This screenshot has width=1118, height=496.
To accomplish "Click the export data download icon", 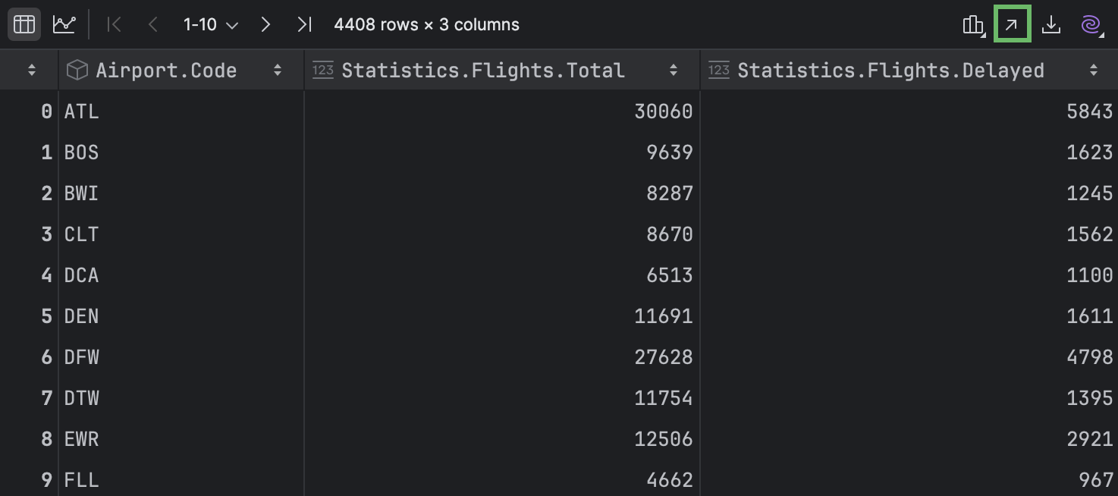I will tap(1051, 24).
